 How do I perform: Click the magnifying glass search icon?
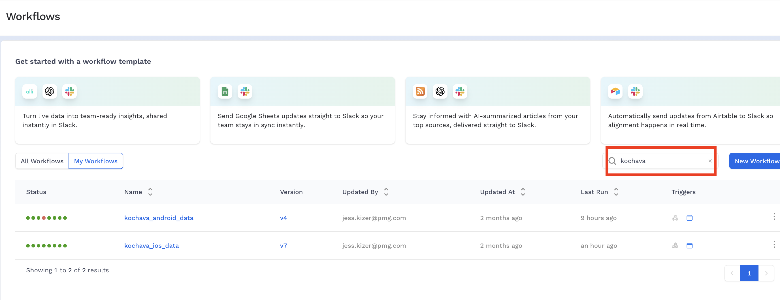[612, 161]
